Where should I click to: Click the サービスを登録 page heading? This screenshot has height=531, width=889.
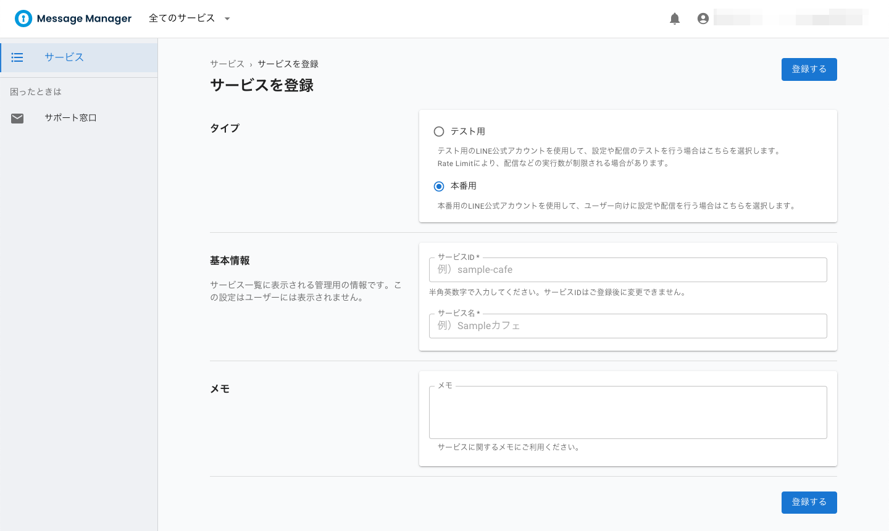pos(262,85)
